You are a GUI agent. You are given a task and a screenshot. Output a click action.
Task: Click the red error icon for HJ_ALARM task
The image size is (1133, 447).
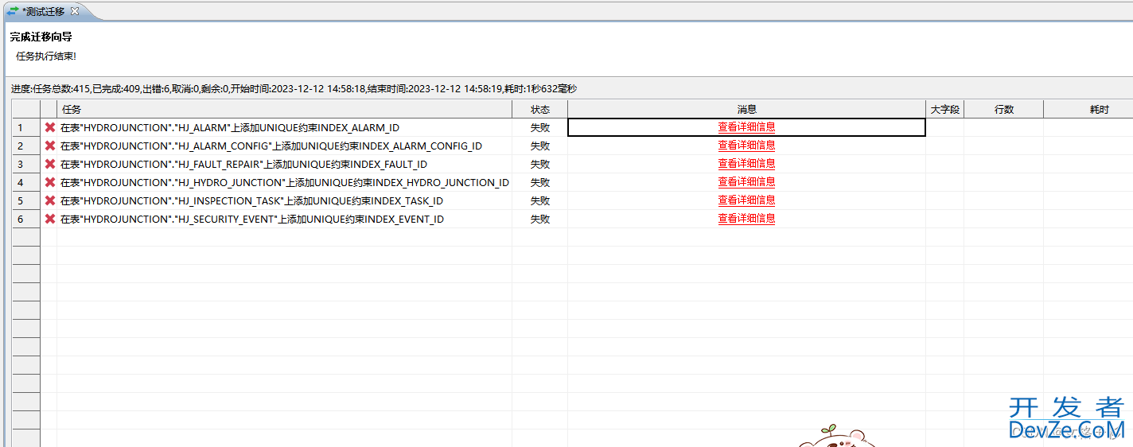click(x=50, y=127)
